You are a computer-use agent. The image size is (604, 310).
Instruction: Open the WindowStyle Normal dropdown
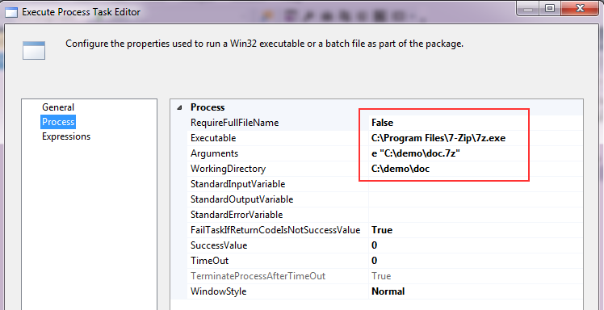click(476, 291)
